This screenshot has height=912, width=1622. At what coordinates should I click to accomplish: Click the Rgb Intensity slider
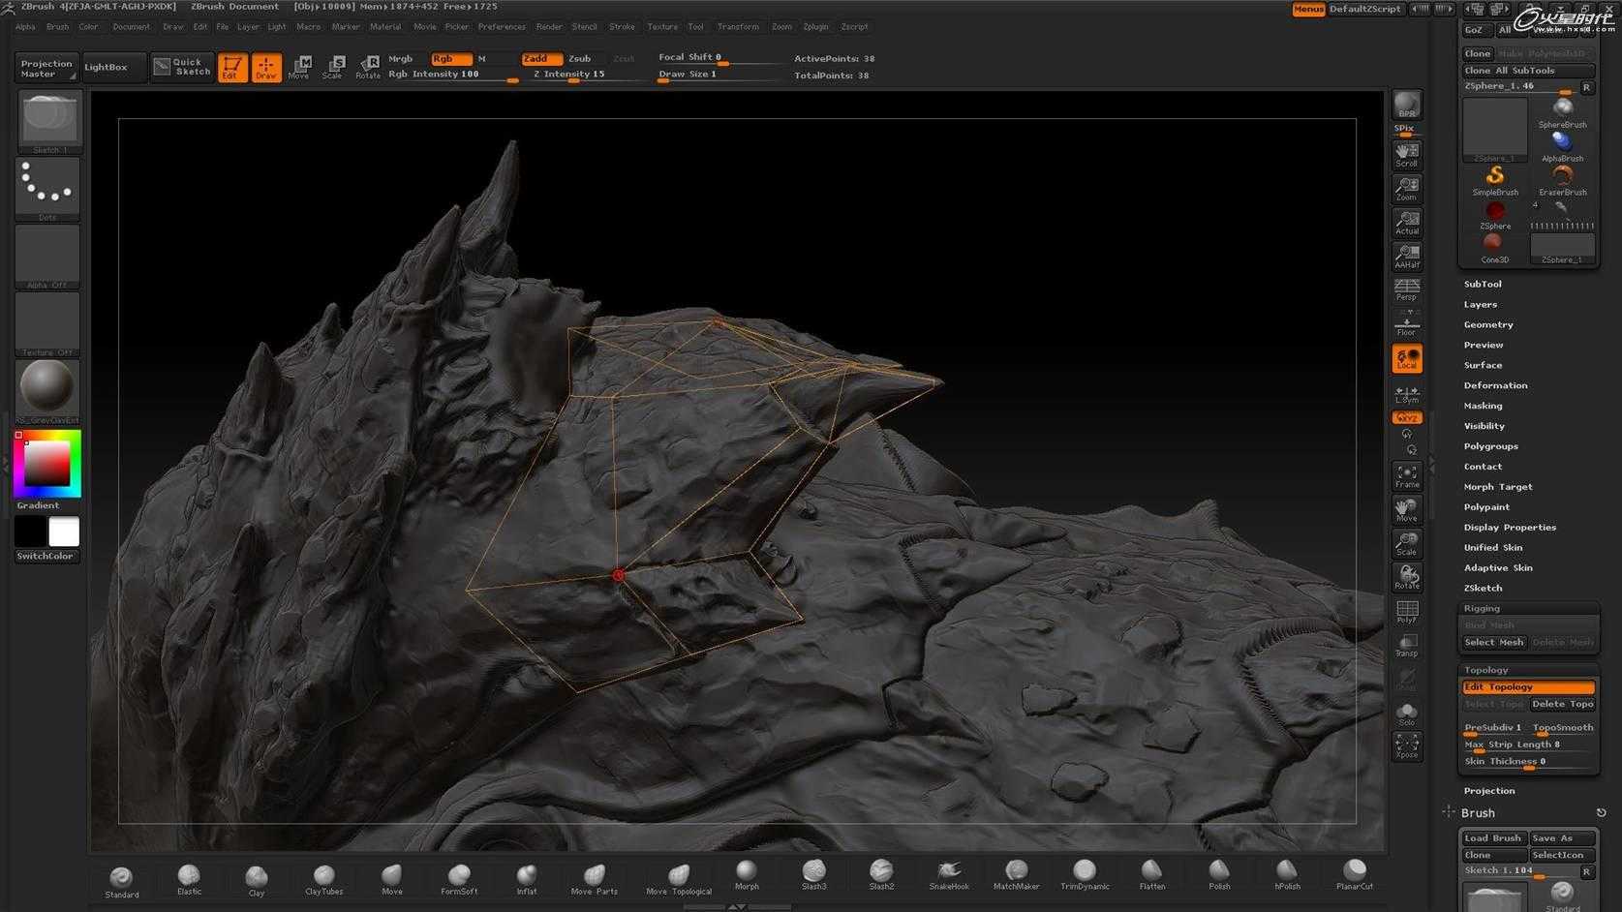coord(452,75)
